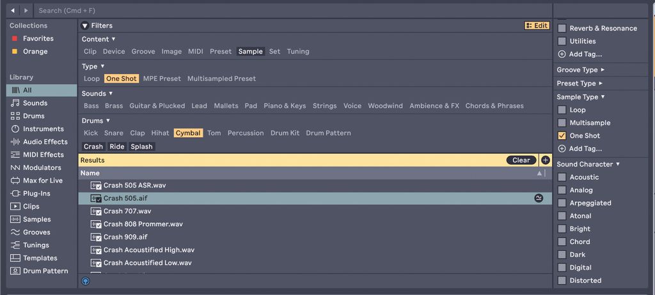
Task: Select the Preset content filter
Action: (221, 52)
